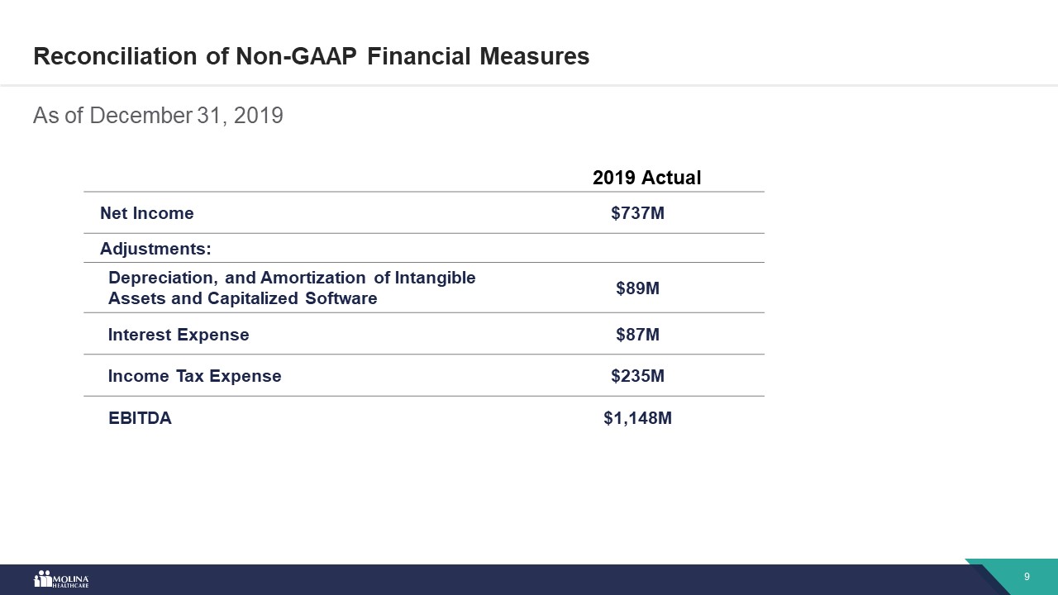Select the slide title Reconciliation of Non-GAAP
The height and width of the screenshot is (595, 1058).
coord(311,56)
